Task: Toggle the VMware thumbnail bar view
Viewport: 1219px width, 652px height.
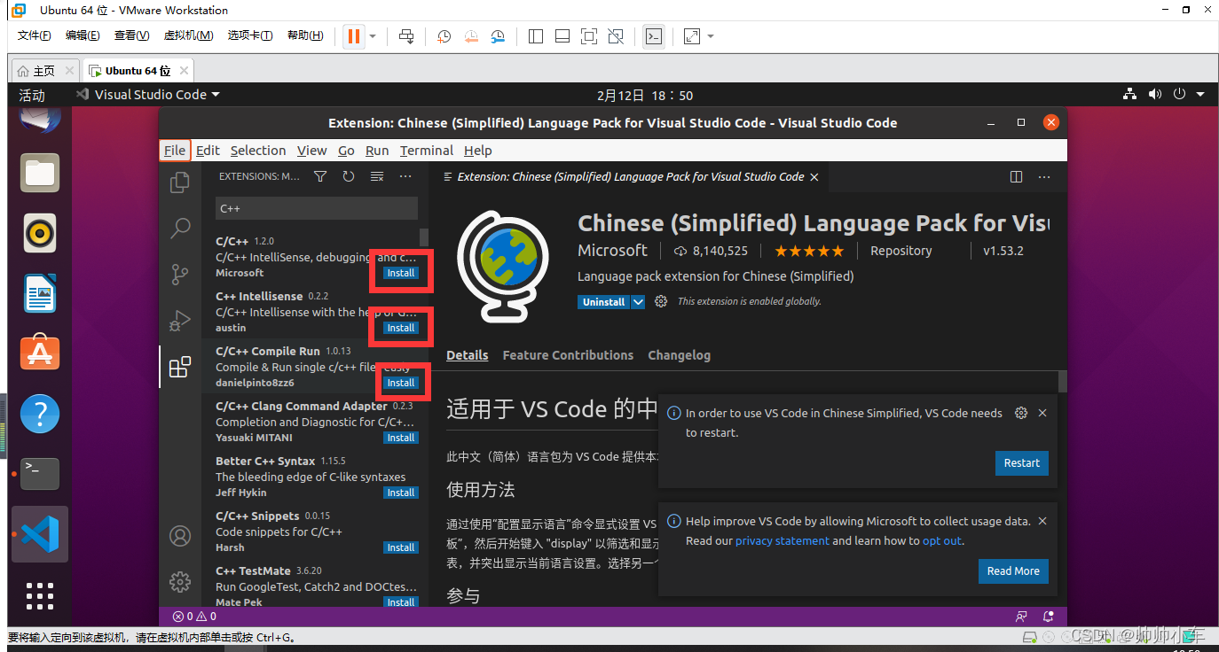Action: point(562,36)
